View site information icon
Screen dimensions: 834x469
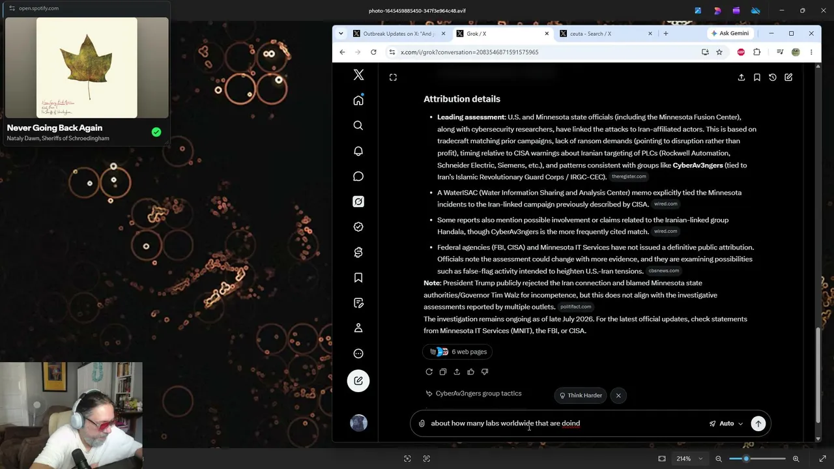(392, 52)
